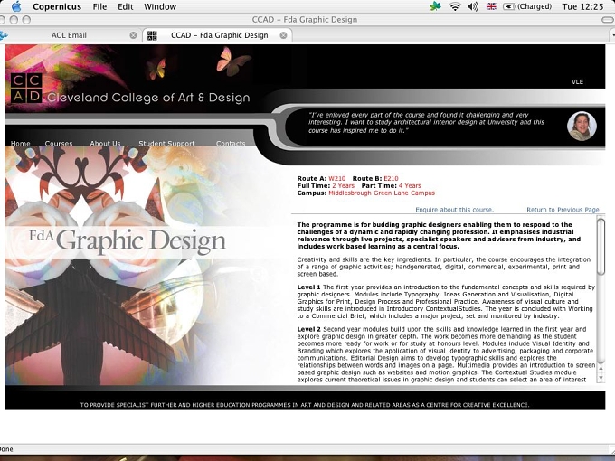The image size is (615, 461).
Task: Click the Done status bar text
Action: 6,449
